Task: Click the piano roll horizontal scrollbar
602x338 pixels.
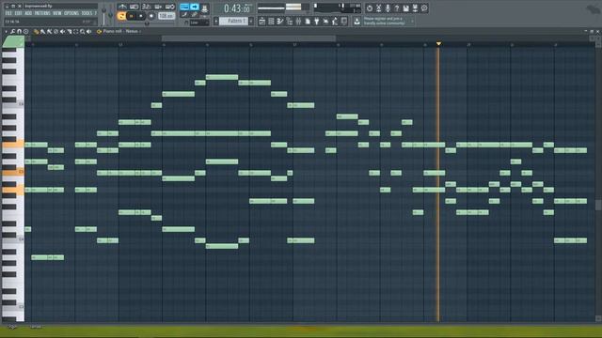Action: tap(248, 38)
